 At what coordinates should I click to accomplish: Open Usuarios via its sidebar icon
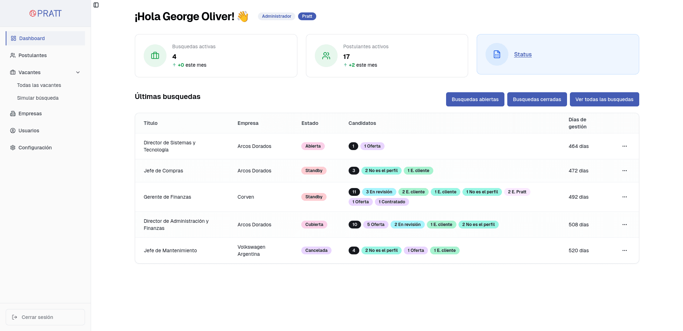point(12,131)
